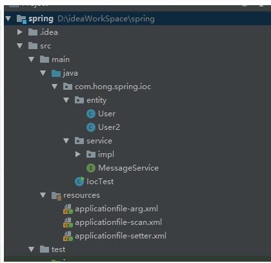This screenshot has height=263, width=271.
Task: Select the impl package name
Action: (x=106, y=154)
